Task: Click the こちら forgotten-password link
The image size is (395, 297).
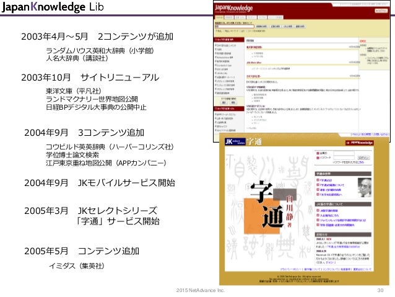Action: (x=360, y=162)
